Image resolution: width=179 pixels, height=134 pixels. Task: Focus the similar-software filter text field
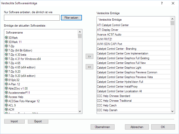click(x=32, y=18)
